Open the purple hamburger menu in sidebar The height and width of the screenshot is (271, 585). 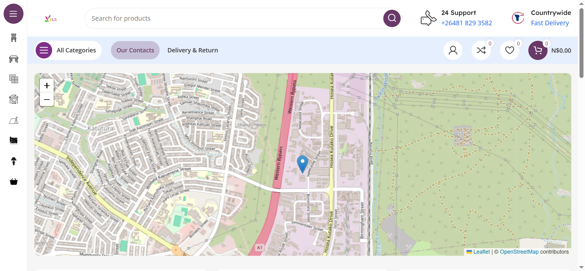coord(13,14)
